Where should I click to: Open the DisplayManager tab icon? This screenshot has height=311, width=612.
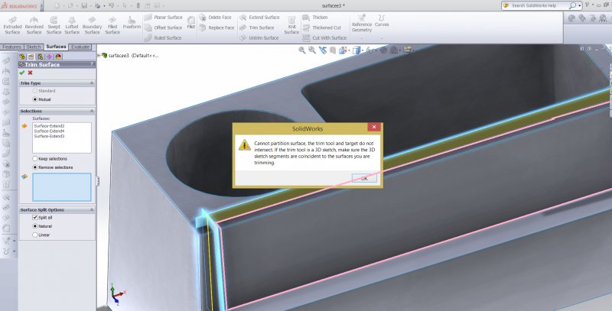(x=58, y=57)
